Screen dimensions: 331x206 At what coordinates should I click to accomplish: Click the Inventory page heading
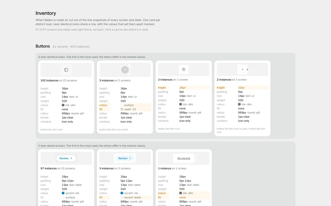[46, 13]
